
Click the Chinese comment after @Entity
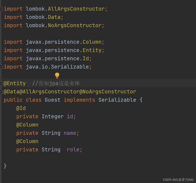tap(56, 83)
